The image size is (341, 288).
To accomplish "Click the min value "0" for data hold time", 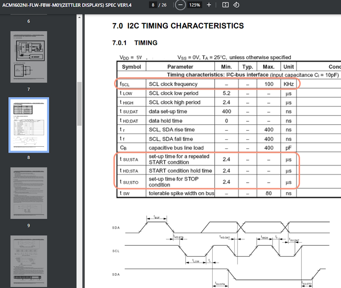I will [227, 121].
